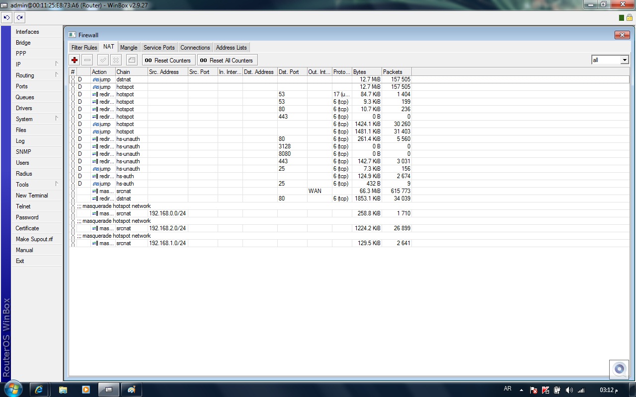Remove selected rule with minus icon
This screenshot has width=636, height=397.
pos(87,60)
